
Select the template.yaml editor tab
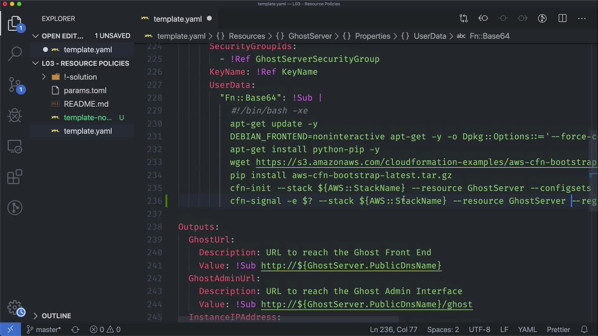click(178, 19)
